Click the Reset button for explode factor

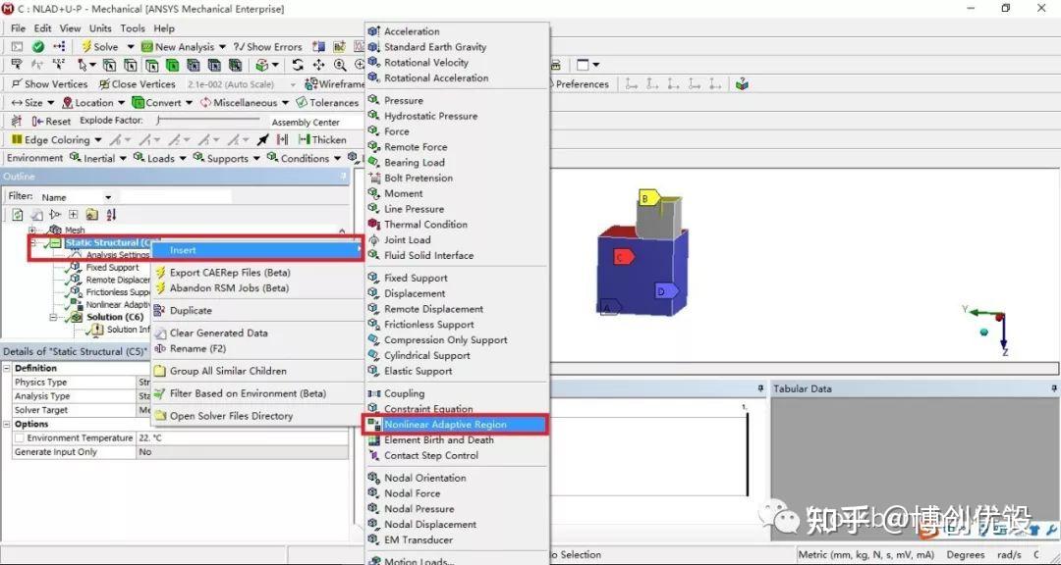tap(55, 121)
